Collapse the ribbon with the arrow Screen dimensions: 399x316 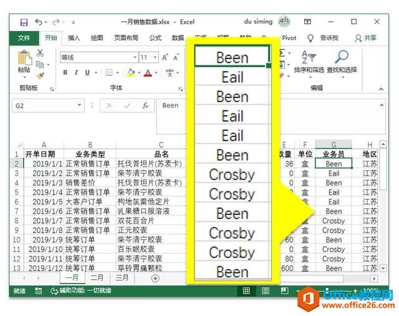381,89
